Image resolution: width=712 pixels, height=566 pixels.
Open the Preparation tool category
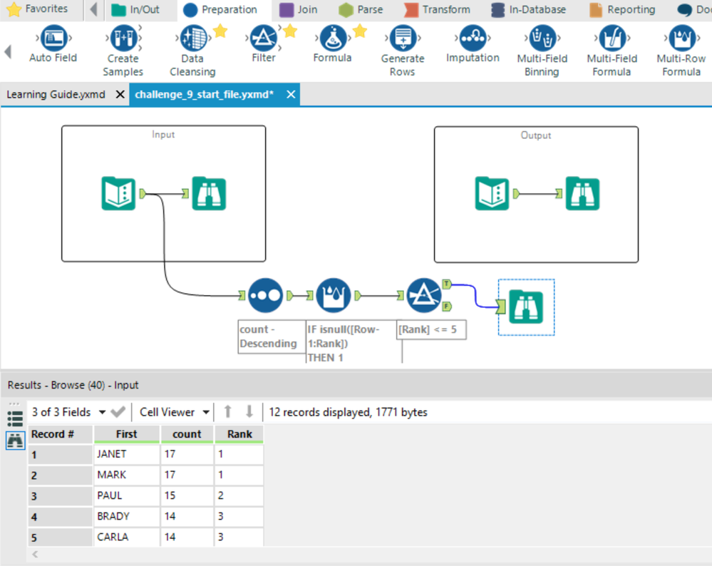tap(221, 9)
